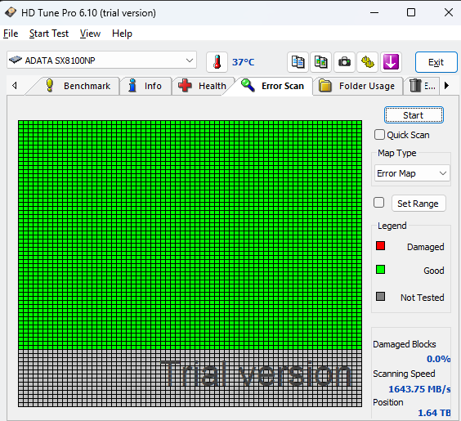Expand the Error Map type dropdown

point(412,173)
